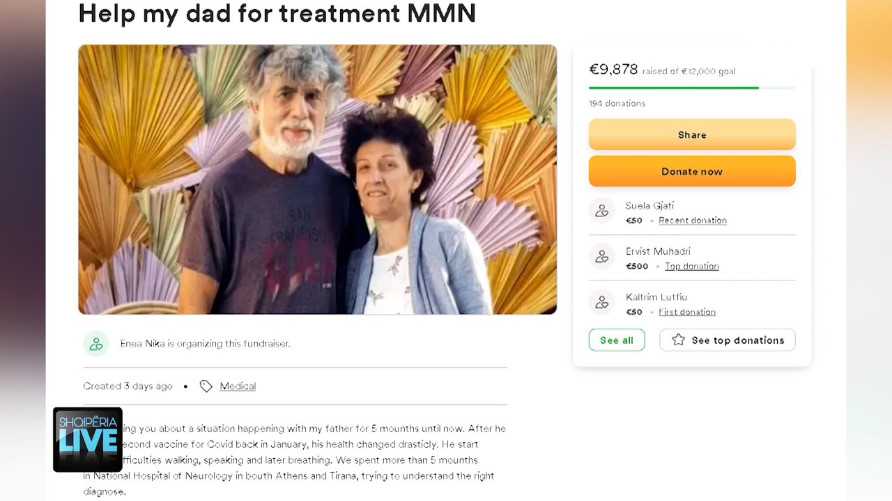Click the star icon in See top donations

click(678, 340)
